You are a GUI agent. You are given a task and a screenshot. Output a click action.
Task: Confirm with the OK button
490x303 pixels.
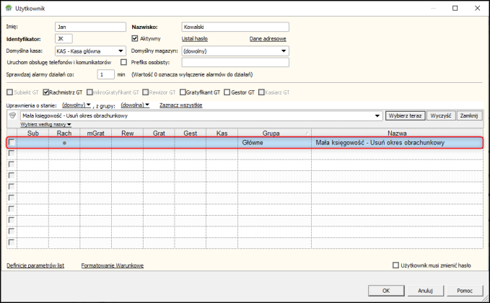click(x=386, y=291)
